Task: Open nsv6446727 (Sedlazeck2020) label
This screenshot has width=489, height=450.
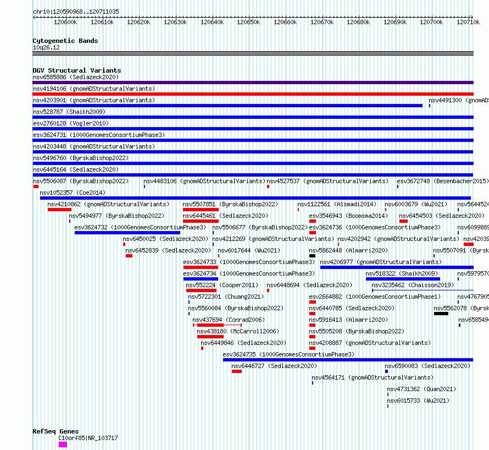Action: pos(274,366)
